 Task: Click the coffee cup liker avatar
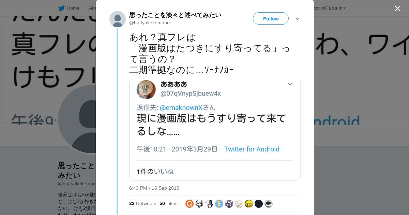[x=269, y=204]
